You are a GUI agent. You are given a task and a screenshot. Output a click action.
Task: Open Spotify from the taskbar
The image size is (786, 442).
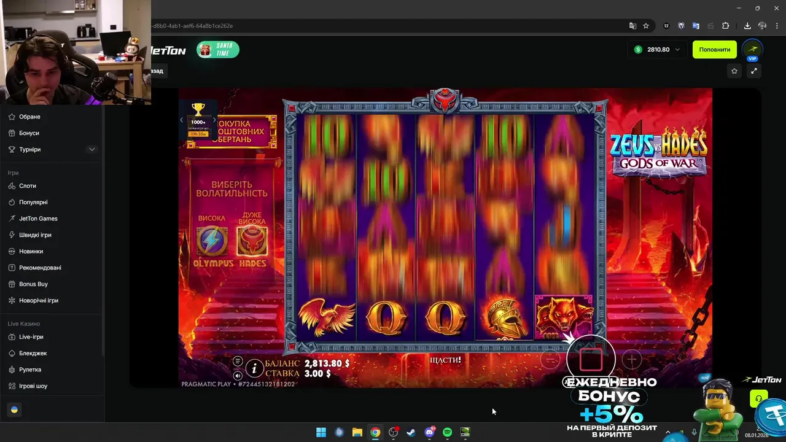pyautogui.click(x=447, y=432)
